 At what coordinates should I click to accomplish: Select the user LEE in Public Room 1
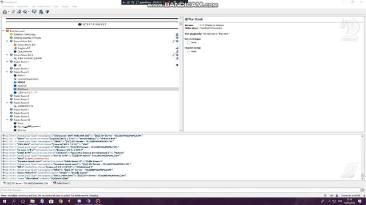pyautogui.click(x=19, y=65)
